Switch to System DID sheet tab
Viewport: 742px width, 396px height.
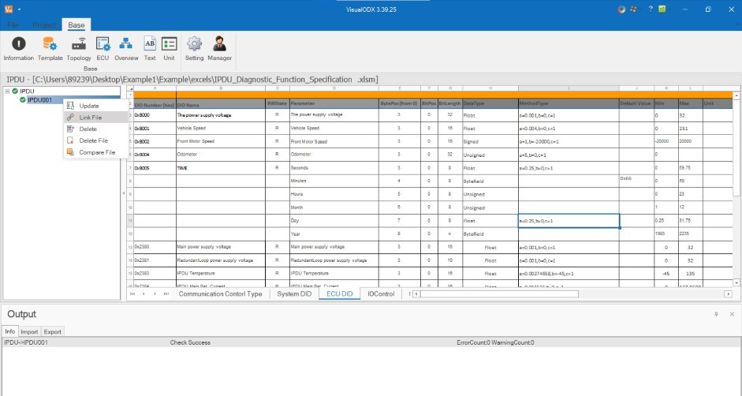click(294, 293)
